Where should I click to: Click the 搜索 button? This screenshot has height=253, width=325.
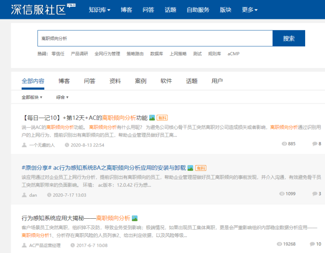coord(289,38)
